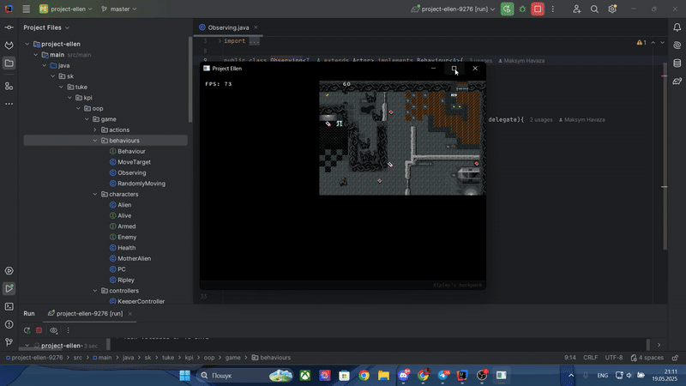Screen dimensions: 686x386
Task: Click Windows taskbar search box
Action: coord(245,376)
